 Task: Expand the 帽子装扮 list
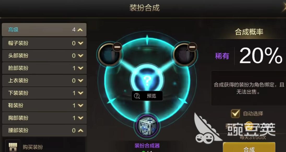[x=80, y=43]
